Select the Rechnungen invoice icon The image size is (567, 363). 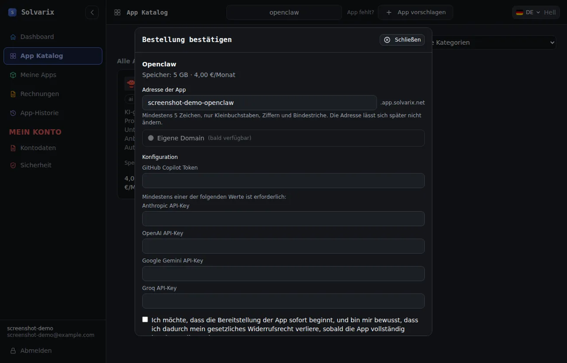pos(13,94)
